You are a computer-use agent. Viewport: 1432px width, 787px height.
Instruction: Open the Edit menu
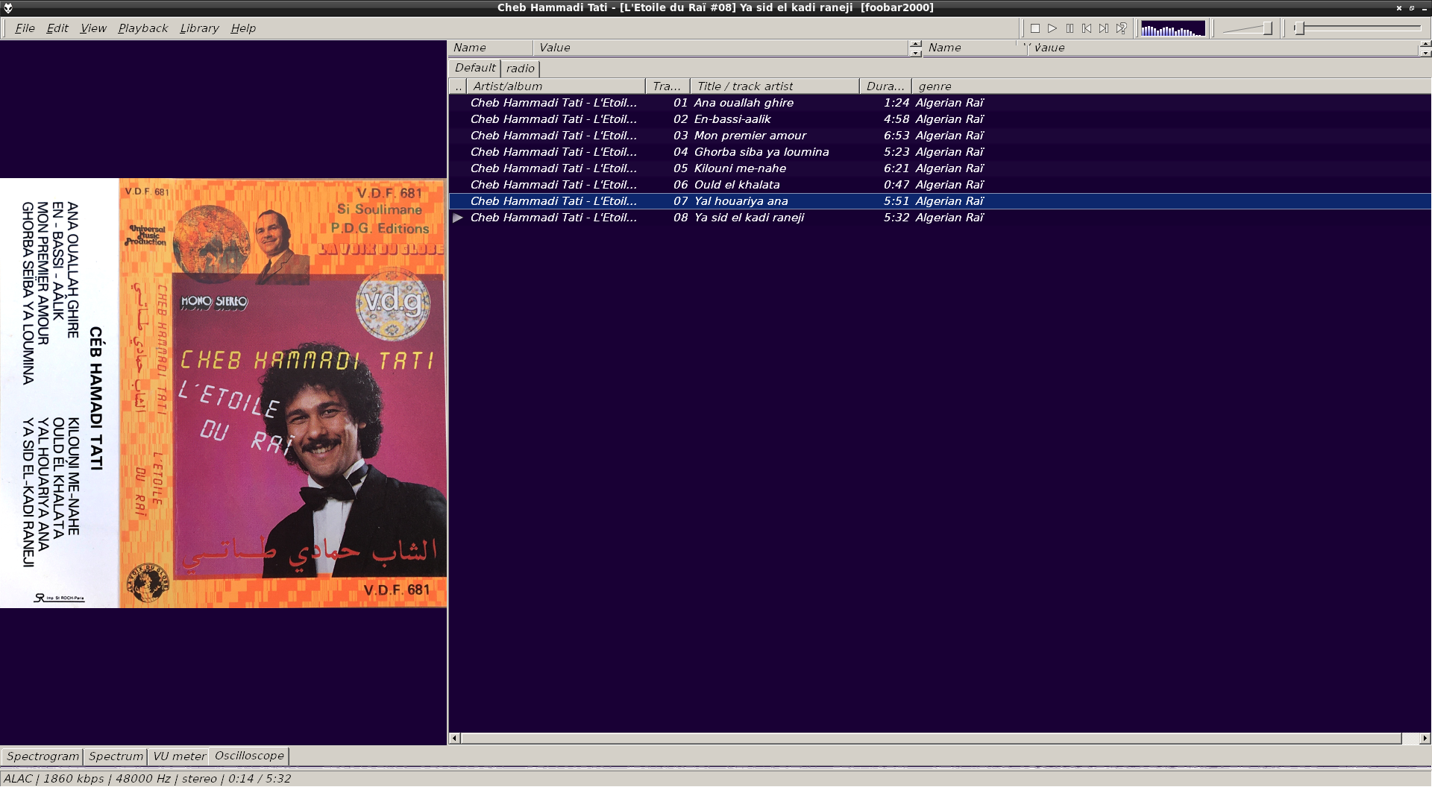[x=57, y=28]
